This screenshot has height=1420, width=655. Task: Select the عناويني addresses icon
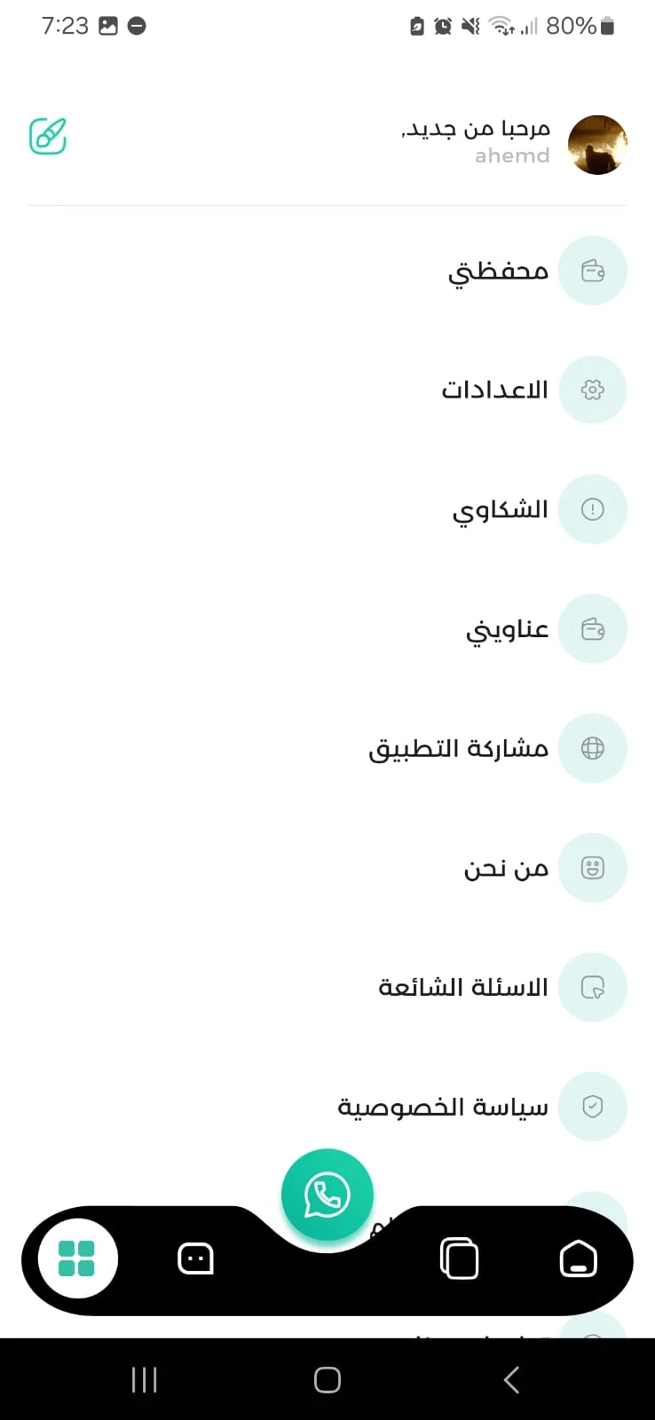point(593,629)
